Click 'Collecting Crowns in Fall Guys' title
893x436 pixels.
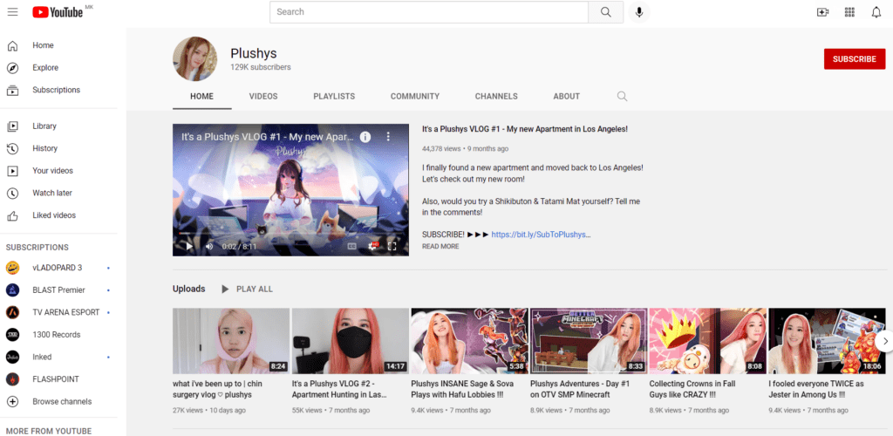(x=692, y=389)
